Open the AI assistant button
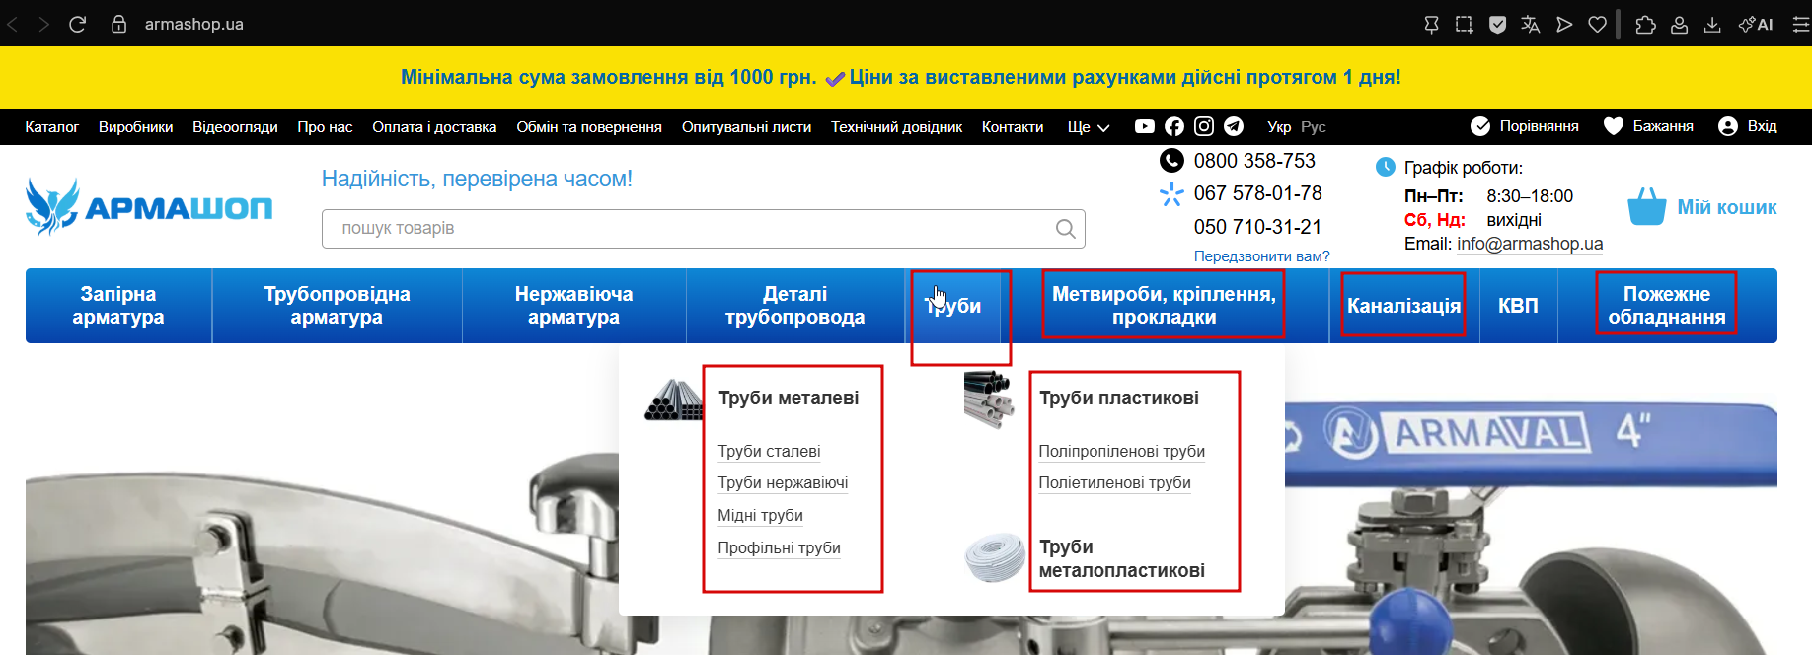Viewport: 1812px width, 655px height. pyautogui.click(x=1756, y=25)
